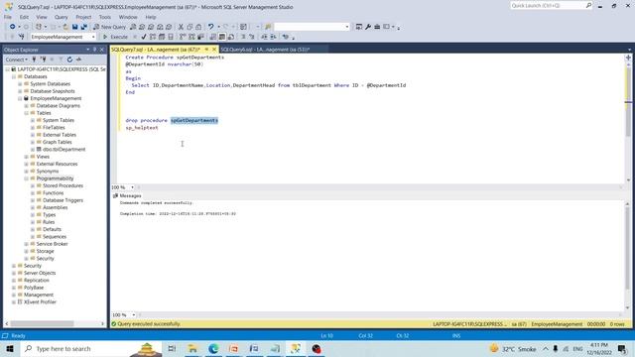Expand the Stored Procedures node
Image resolution: width=635 pixels, height=357 pixels.
33,185
